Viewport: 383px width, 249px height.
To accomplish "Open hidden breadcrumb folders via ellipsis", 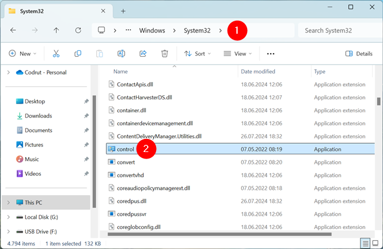I will pos(128,30).
